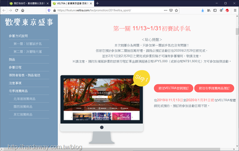The width and height of the screenshot is (239, 151).
Task: Click the scroll up arrow of vertical scrollbar
Action: 237,16
